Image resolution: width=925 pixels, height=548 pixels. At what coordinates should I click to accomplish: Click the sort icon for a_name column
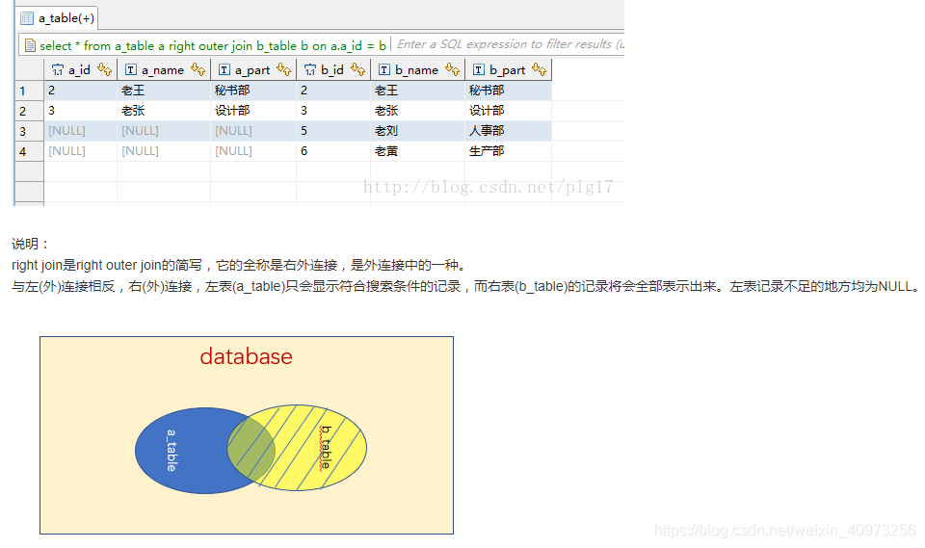pos(198,69)
